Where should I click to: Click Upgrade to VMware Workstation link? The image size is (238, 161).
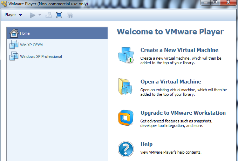tap(183, 113)
